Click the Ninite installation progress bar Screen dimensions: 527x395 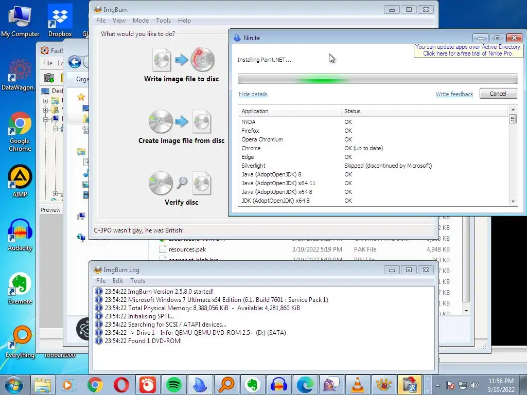pos(378,79)
